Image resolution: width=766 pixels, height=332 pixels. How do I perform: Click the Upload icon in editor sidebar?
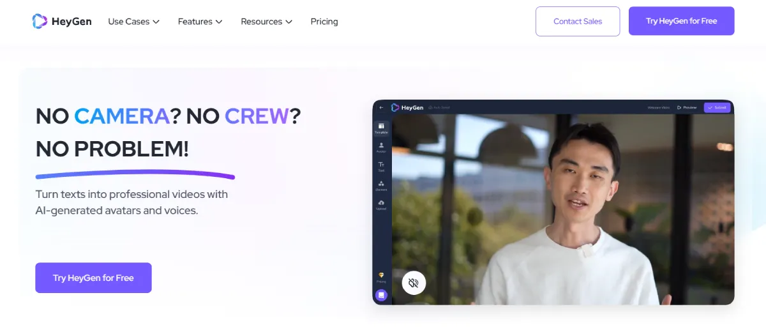(x=381, y=204)
